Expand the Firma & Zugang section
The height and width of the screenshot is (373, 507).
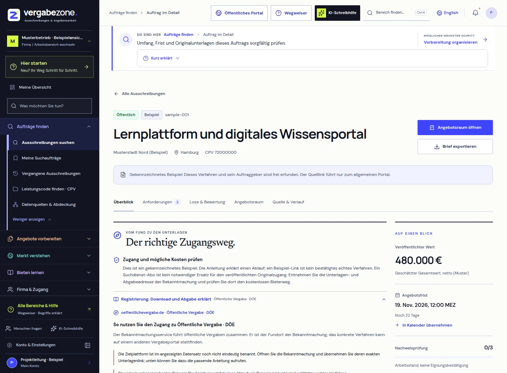tap(89, 290)
